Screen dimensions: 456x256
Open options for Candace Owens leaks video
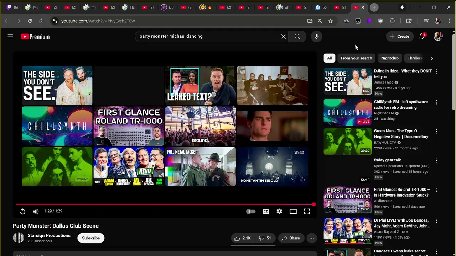436,252
